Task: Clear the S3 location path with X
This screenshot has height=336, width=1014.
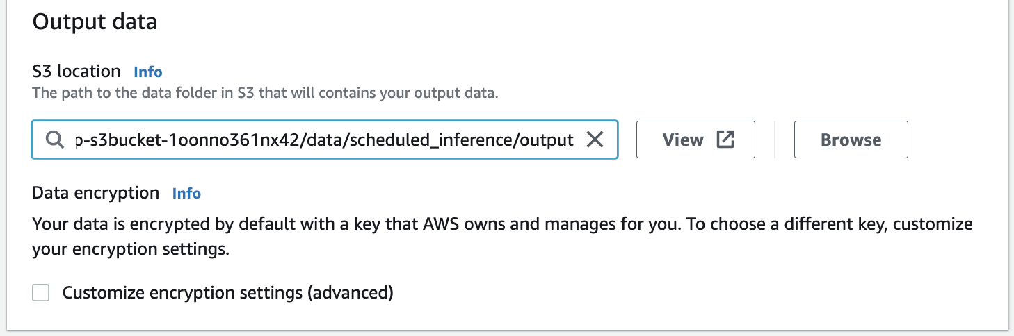Action: point(595,140)
